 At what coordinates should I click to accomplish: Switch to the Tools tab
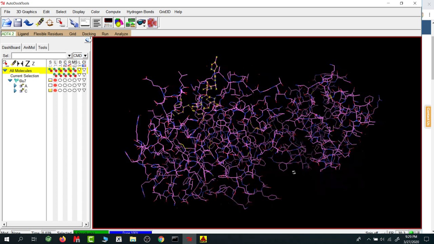tap(42, 47)
